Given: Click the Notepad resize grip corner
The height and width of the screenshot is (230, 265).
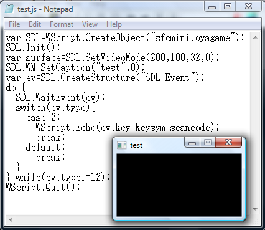Looking at the screenshot, I should click(x=256, y=221).
